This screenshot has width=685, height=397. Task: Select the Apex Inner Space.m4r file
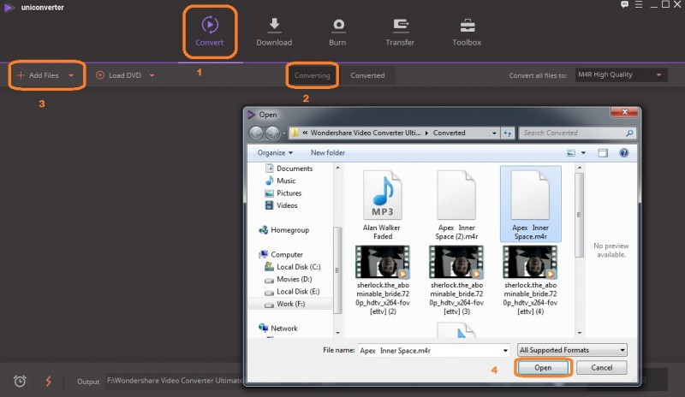click(x=530, y=204)
